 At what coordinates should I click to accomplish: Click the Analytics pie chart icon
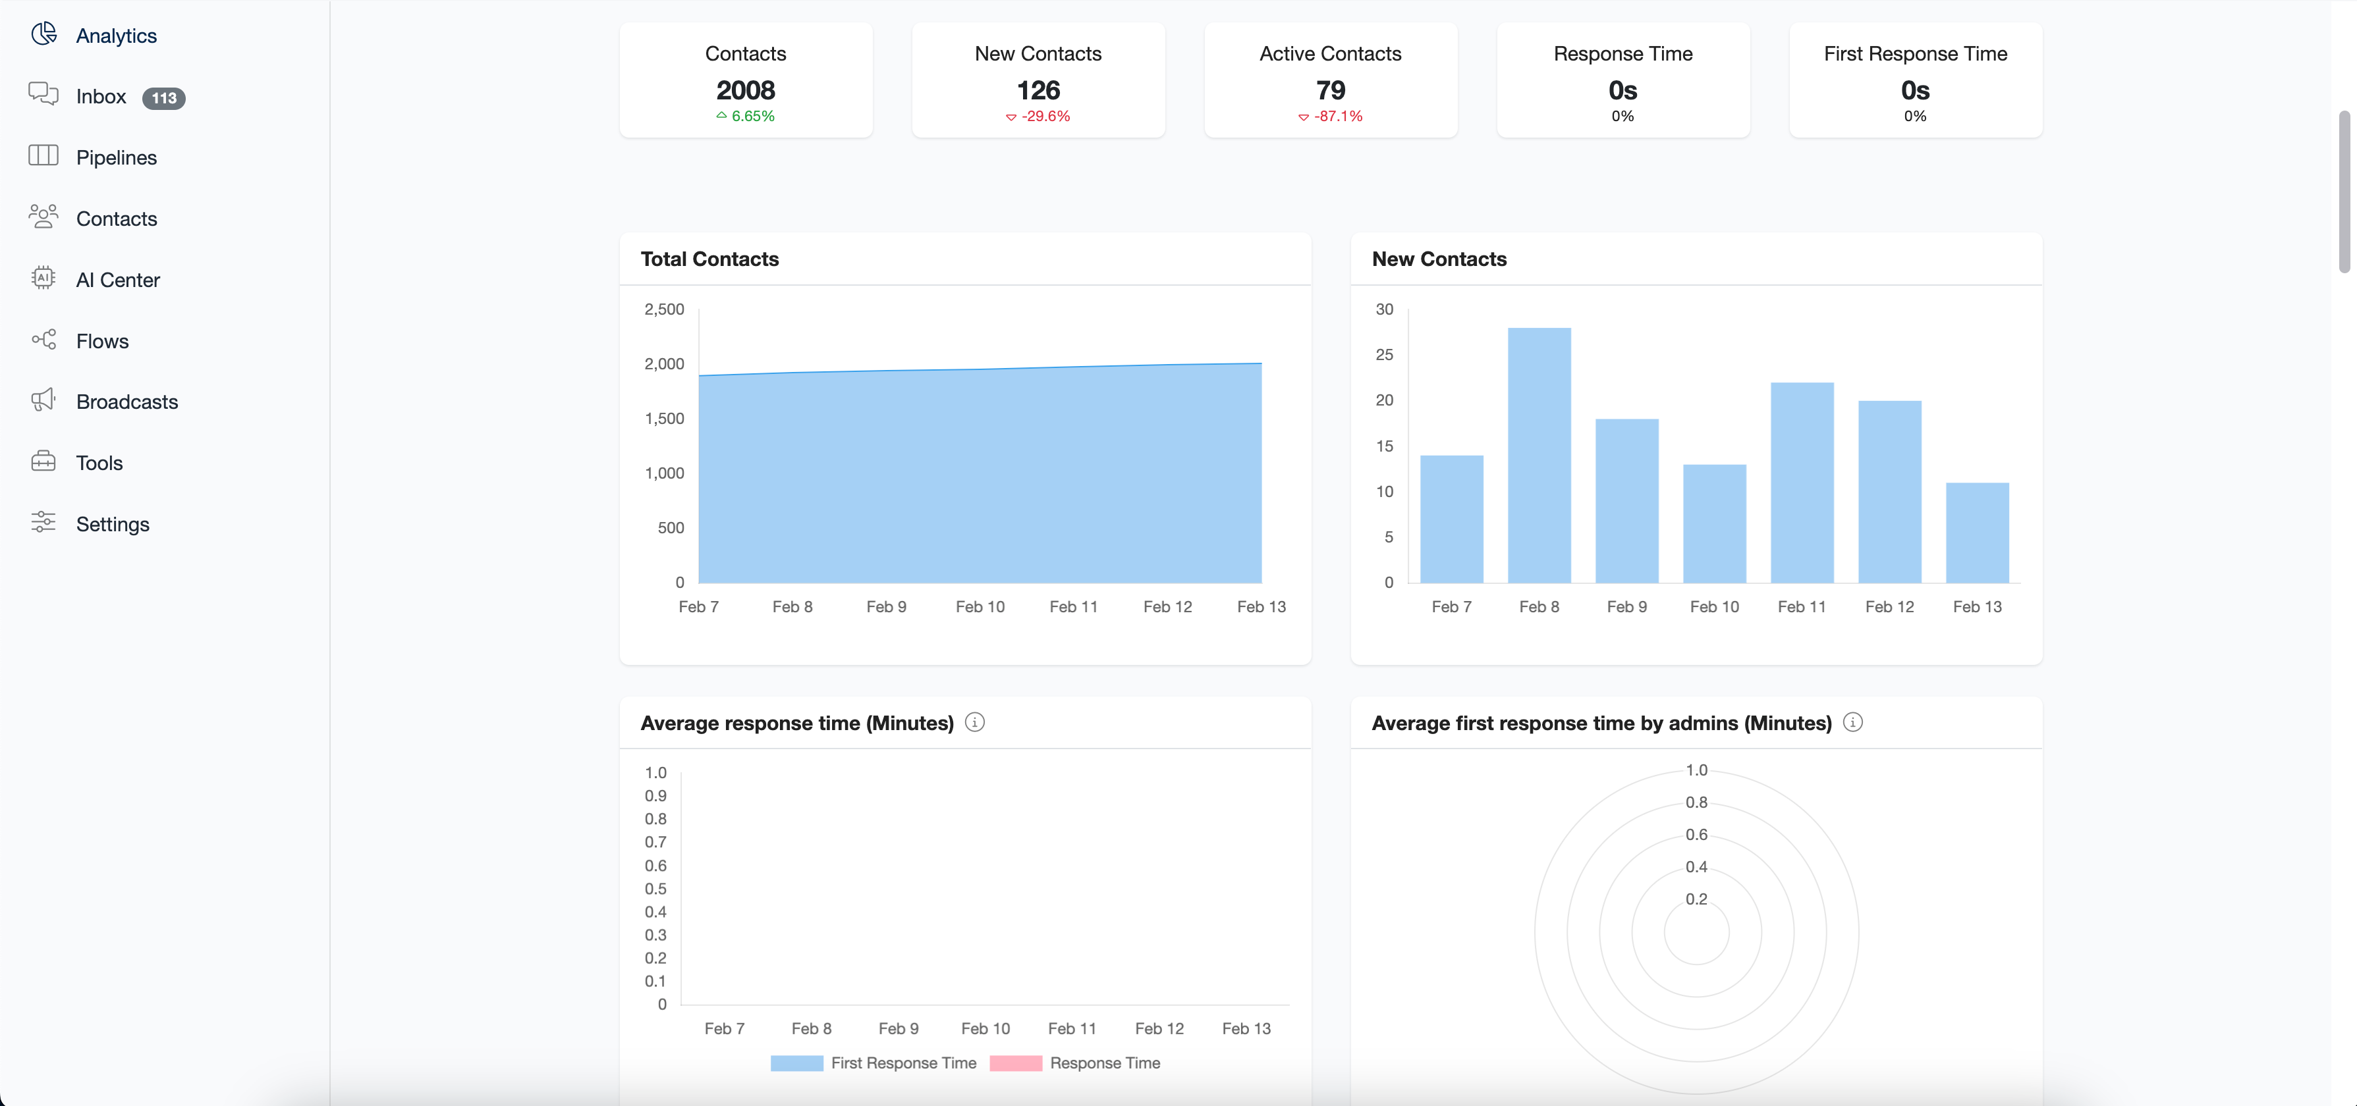[43, 35]
